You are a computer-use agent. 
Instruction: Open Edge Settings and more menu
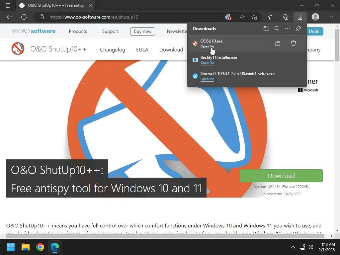tap(330, 17)
